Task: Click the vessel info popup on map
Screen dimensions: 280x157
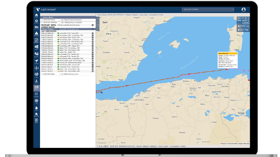Action: click(x=228, y=60)
